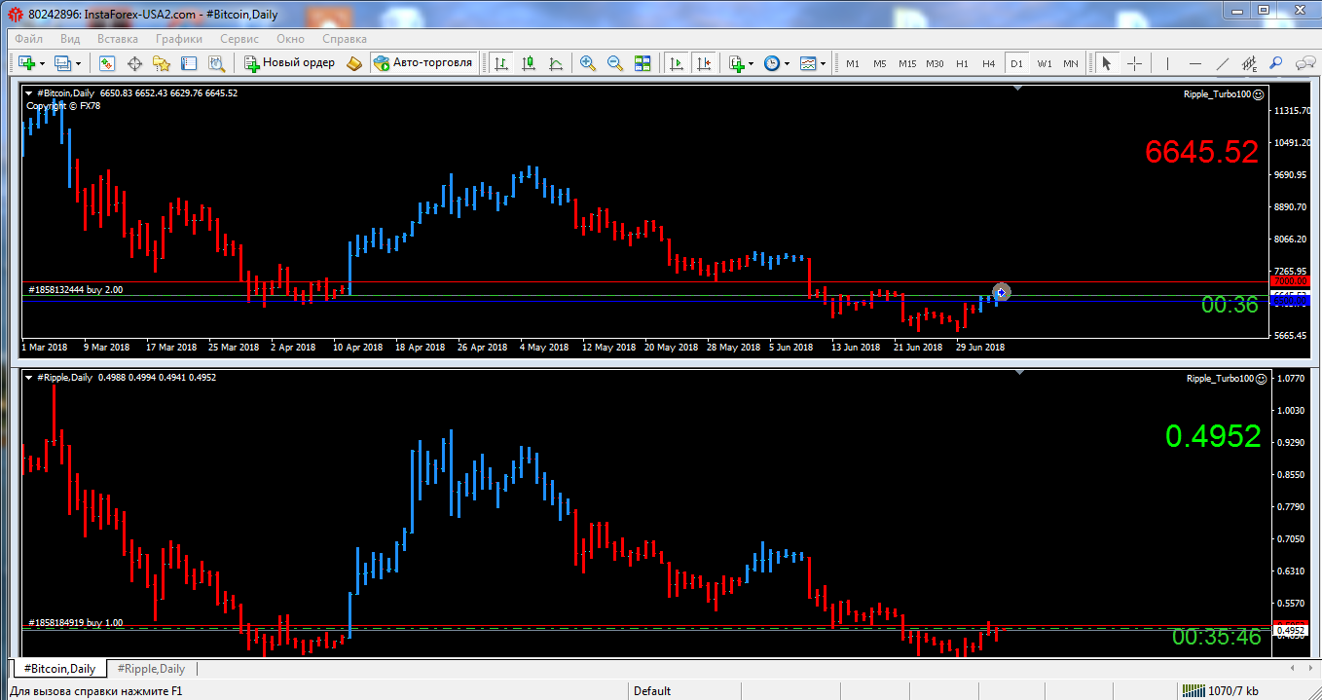Click the Default profile in status bar
Viewport: 1322px width, 700px height.
click(x=652, y=691)
